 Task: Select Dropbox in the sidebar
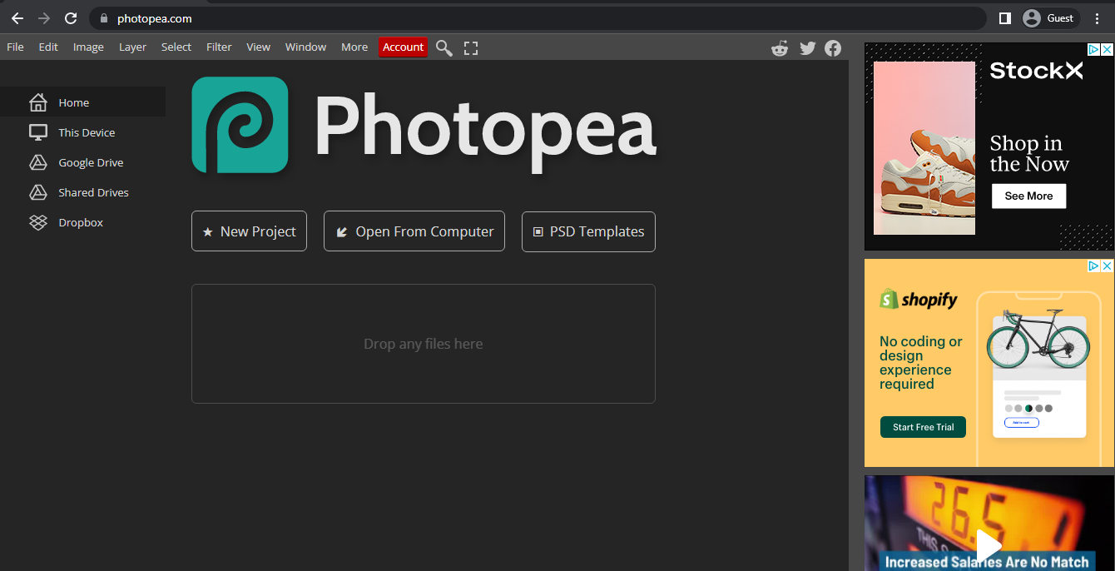pyautogui.click(x=83, y=222)
